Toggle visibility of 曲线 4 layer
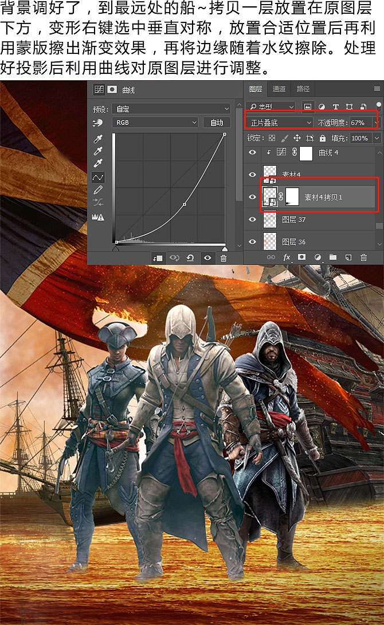 coord(252,153)
